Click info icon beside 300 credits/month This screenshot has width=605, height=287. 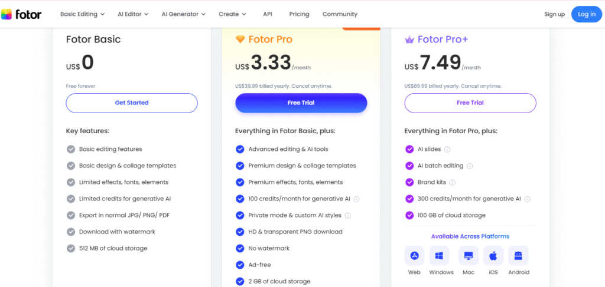(x=528, y=199)
